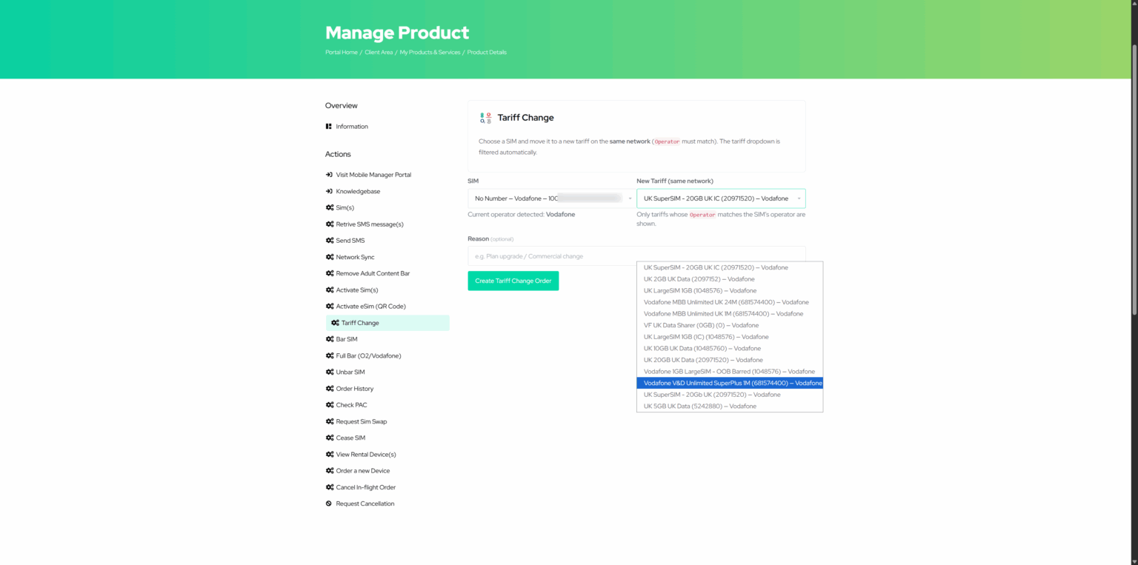Viewport: 1138px width, 565px height.
Task: Click the gear icon next to Network Sync
Action: click(x=329, y=256)
